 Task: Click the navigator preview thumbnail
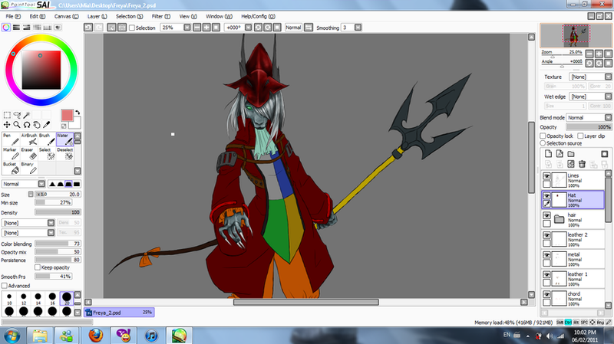tap(576, 35)
